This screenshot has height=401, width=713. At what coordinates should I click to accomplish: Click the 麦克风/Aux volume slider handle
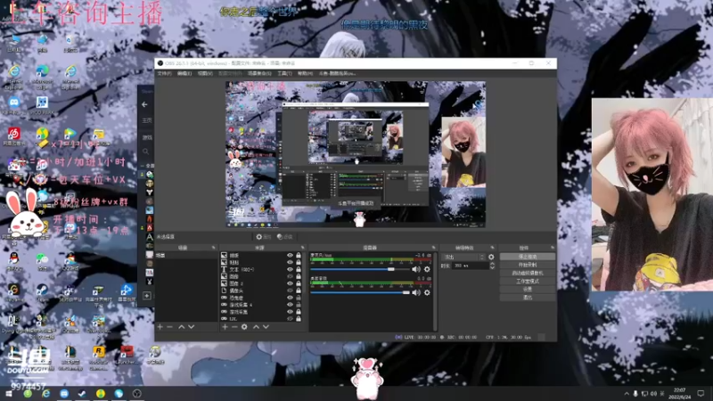(391, 269)
